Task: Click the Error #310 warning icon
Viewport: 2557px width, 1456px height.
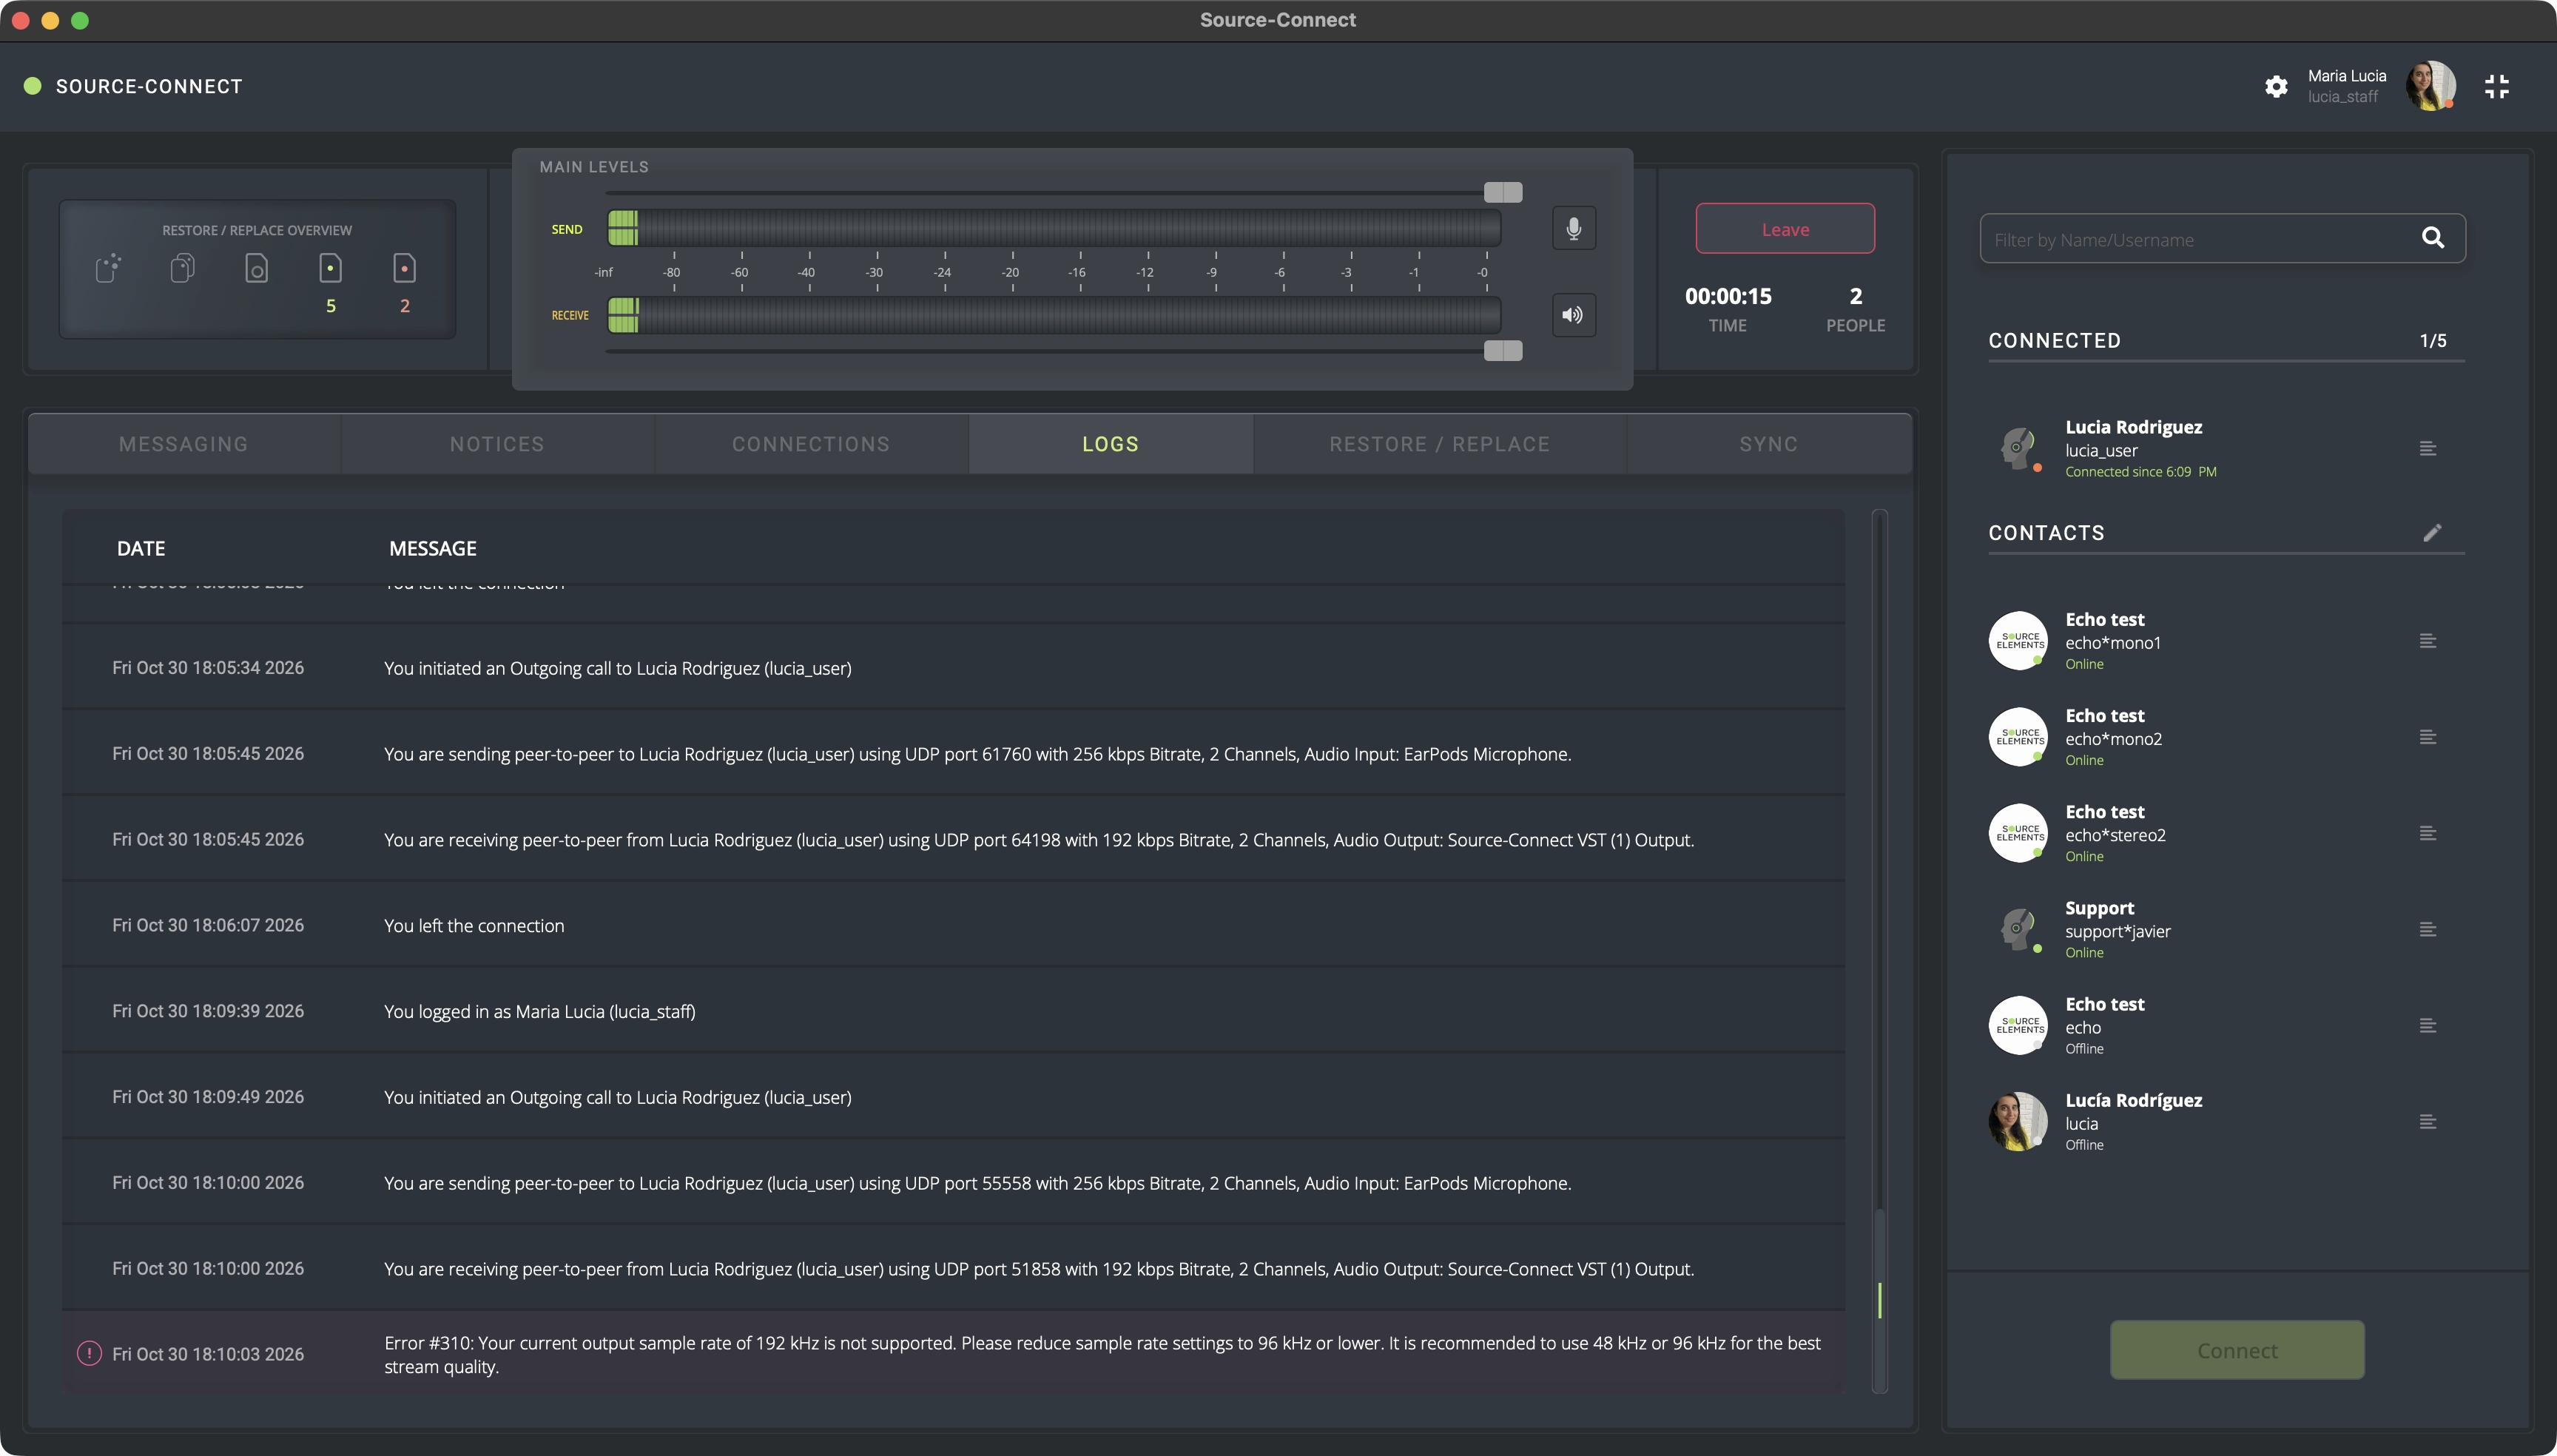Action: [x=89, y=1353]
